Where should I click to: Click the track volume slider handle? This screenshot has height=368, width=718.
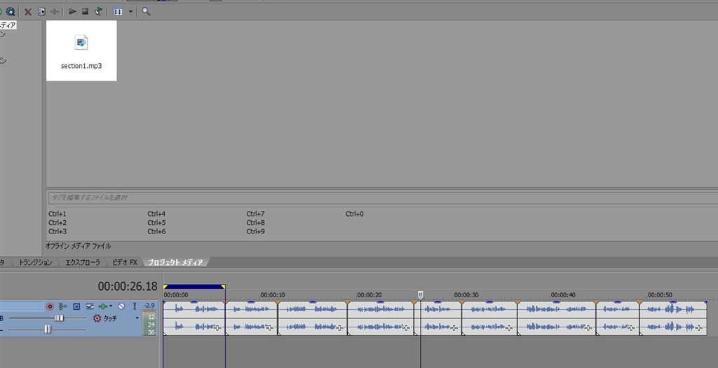click(60, 318)
